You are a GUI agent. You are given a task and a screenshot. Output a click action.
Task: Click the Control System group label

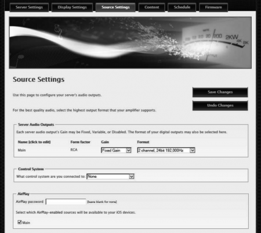tap(31, 169)
